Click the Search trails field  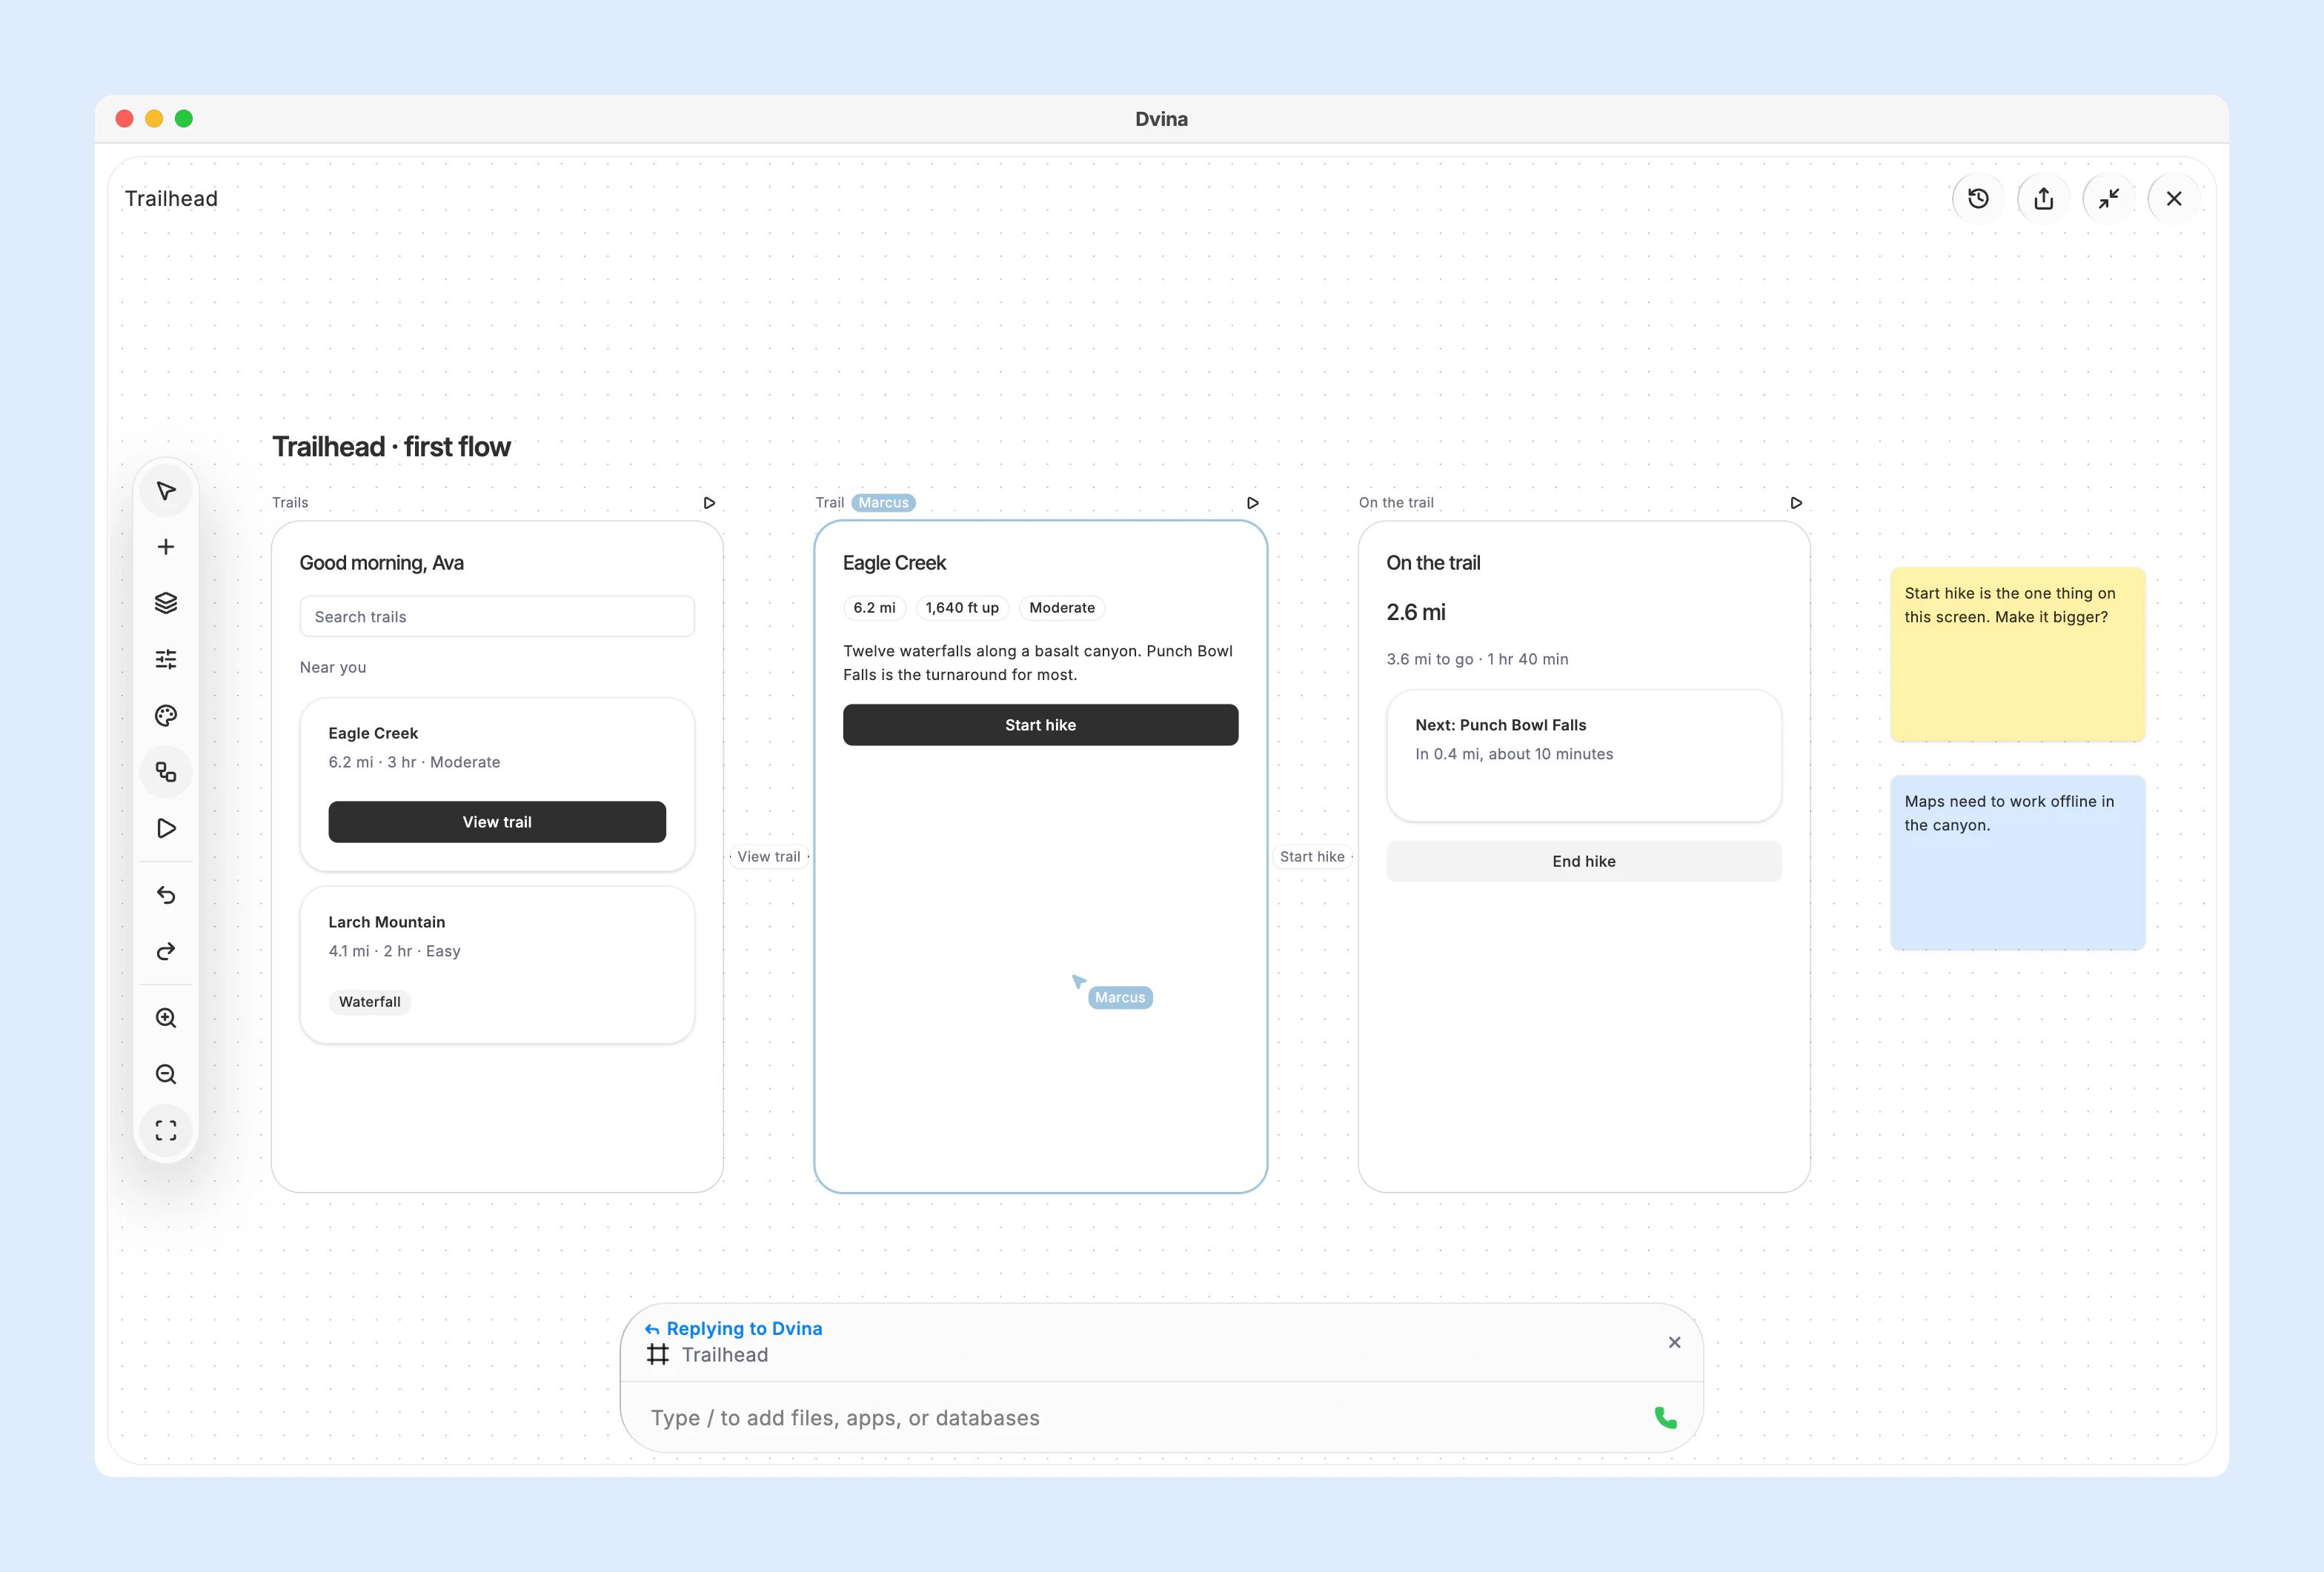(x=497, y=616)
